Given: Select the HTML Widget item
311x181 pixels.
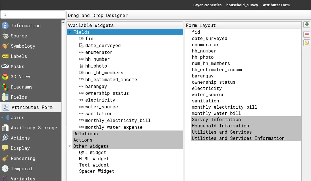Looking at the screenshot, I should [x=94, y=159].
